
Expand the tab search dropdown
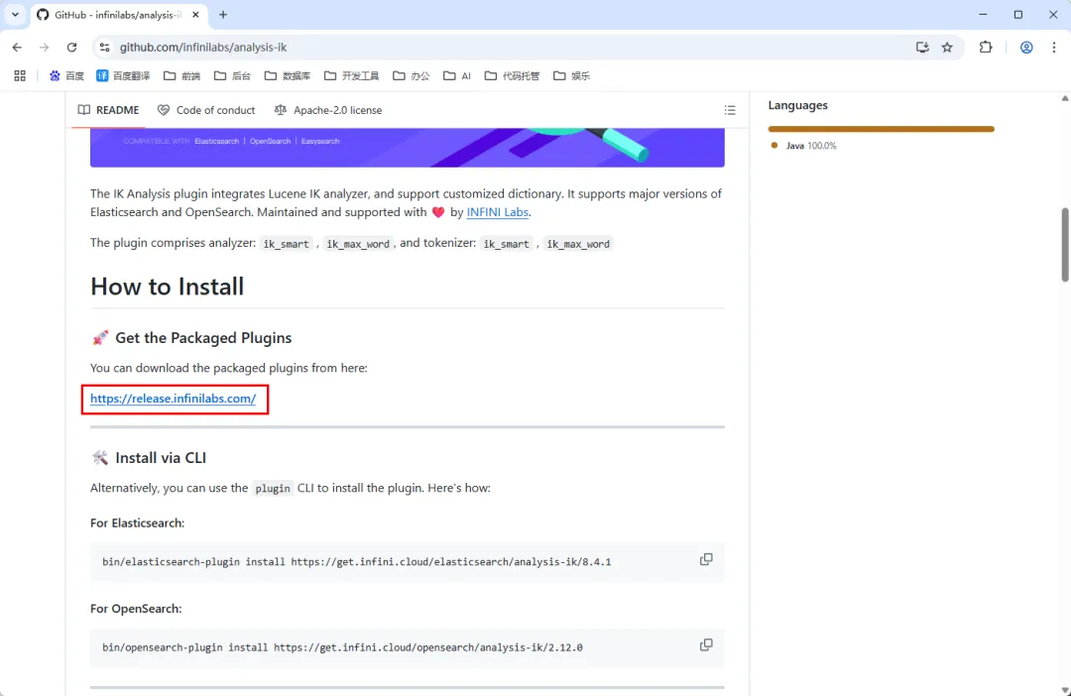(x=15, y=14)
